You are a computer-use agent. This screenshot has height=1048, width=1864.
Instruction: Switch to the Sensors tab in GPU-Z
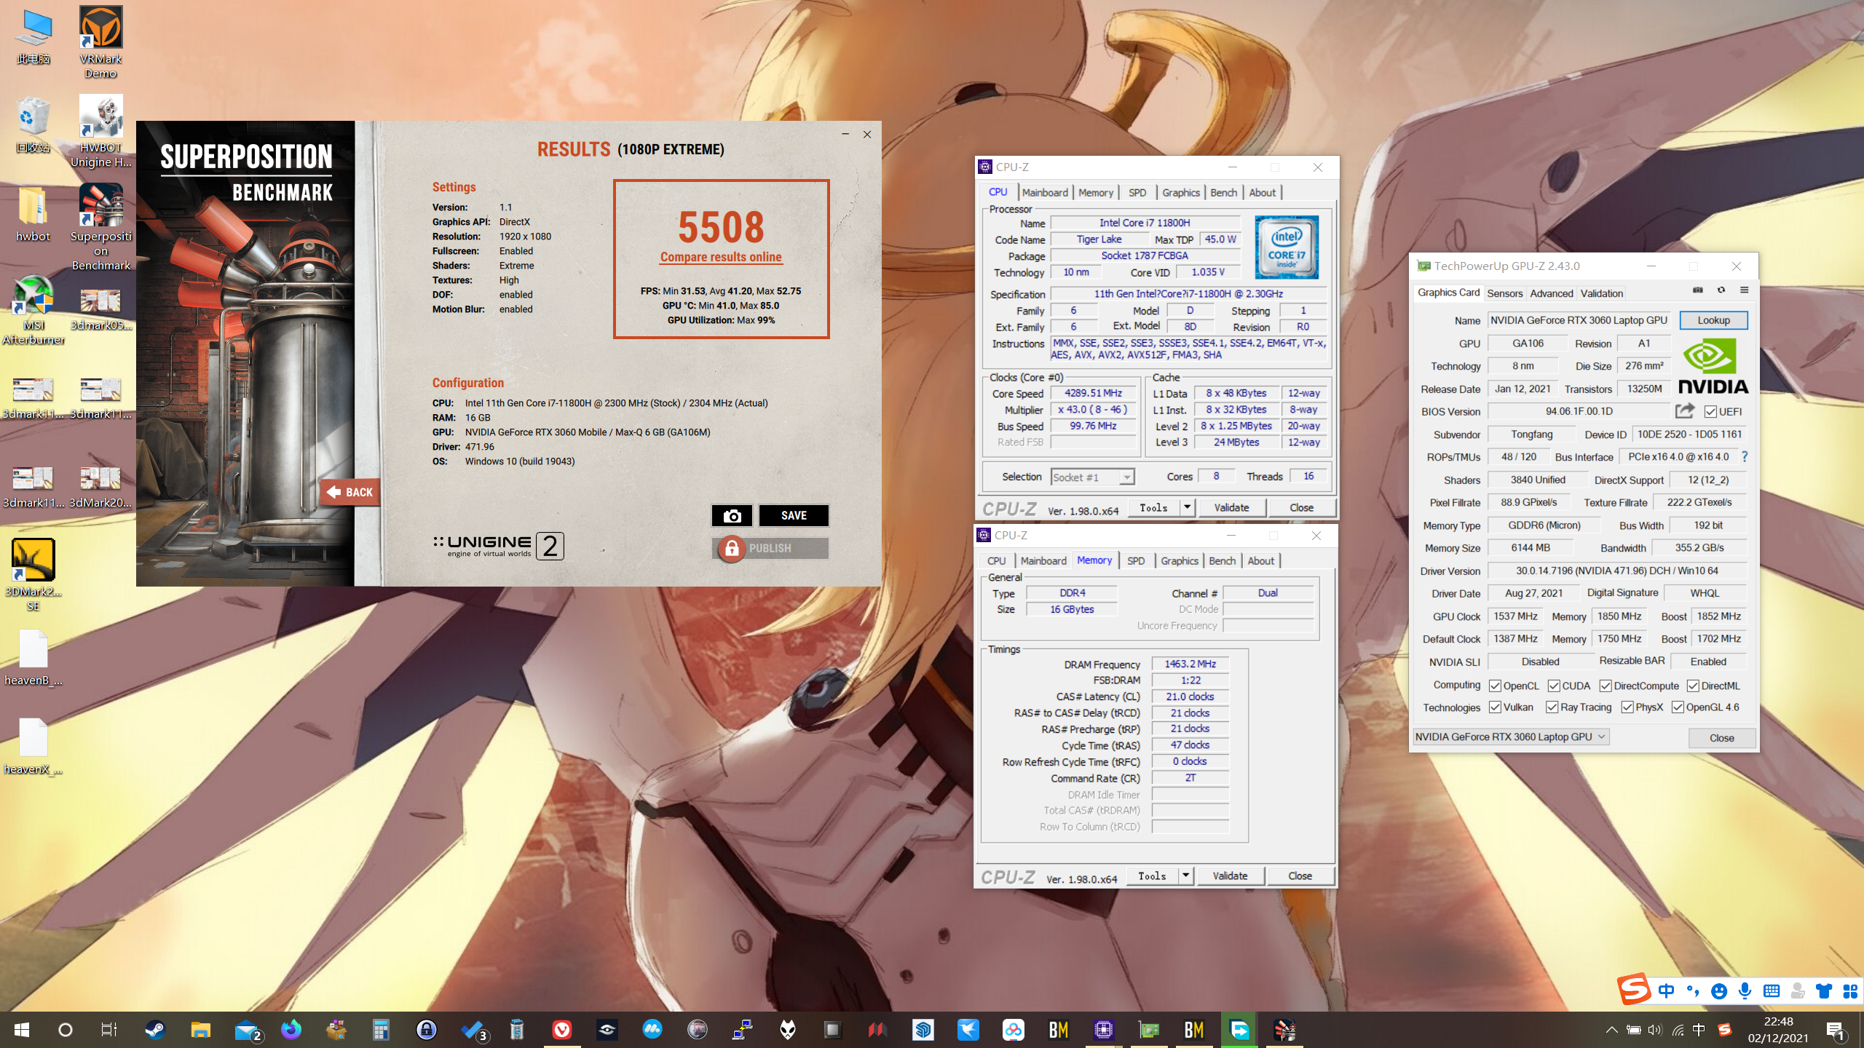point(1504,293)
